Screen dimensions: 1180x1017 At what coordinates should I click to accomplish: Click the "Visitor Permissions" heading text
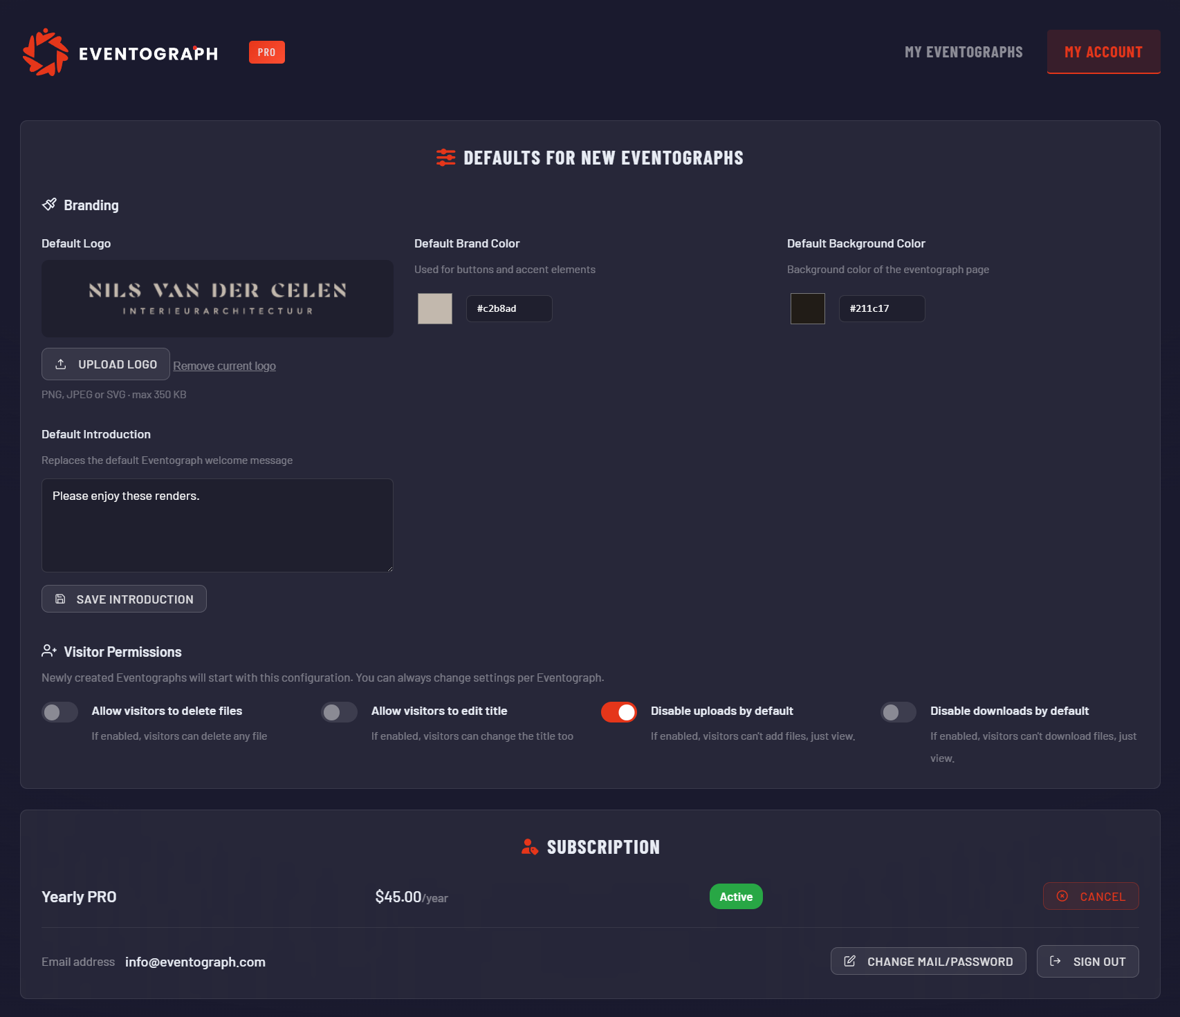click(x=123, y=652)
